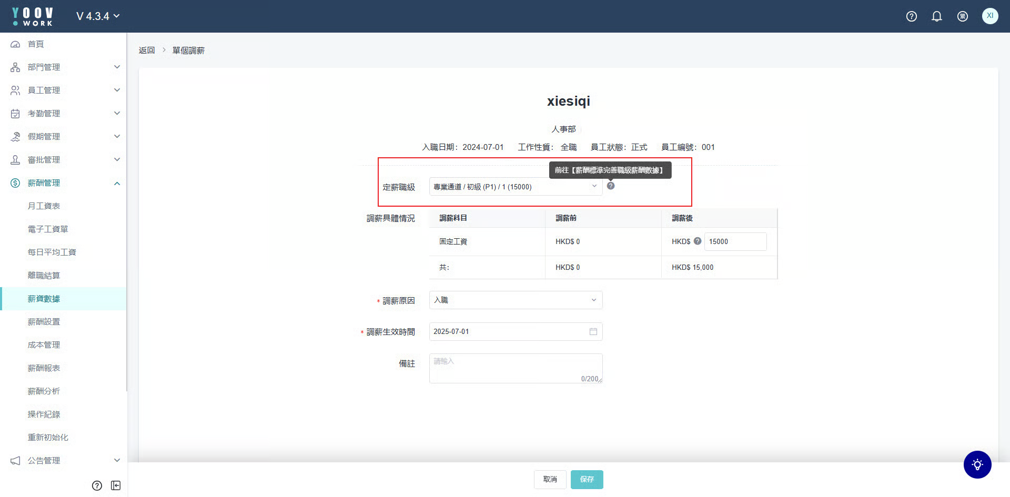Click the 保存 button
The width and height of the screenshot is (1010, 497).
click(x=587, y=479)
